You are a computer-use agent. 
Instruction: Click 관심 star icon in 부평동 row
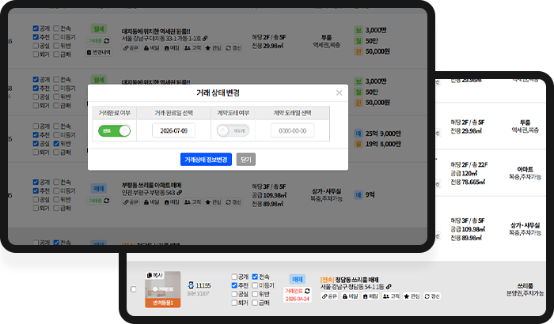point(213,202)
